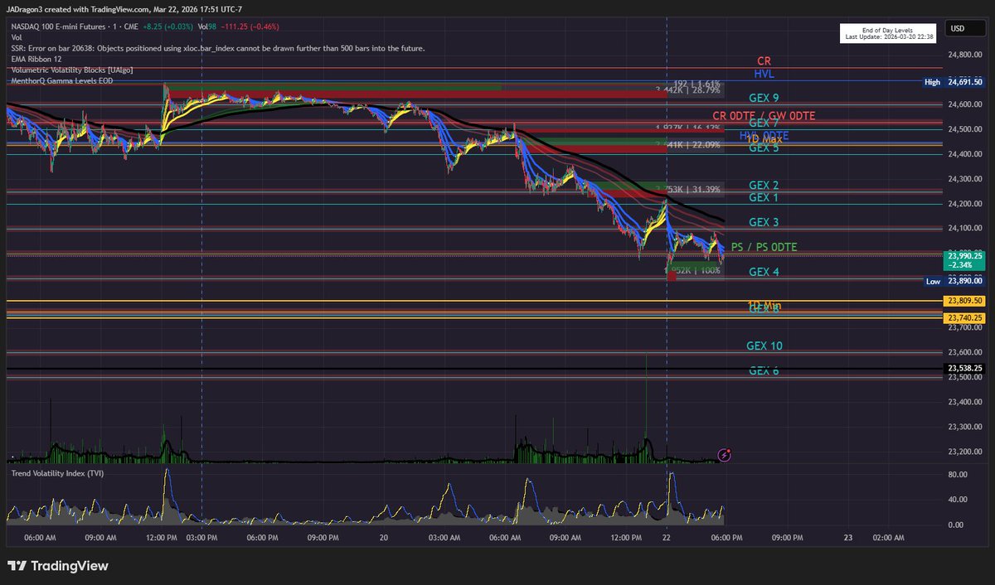Click the 24,800.00 price axis value
Screen dimensions: 995x585
tap(966, 55)
